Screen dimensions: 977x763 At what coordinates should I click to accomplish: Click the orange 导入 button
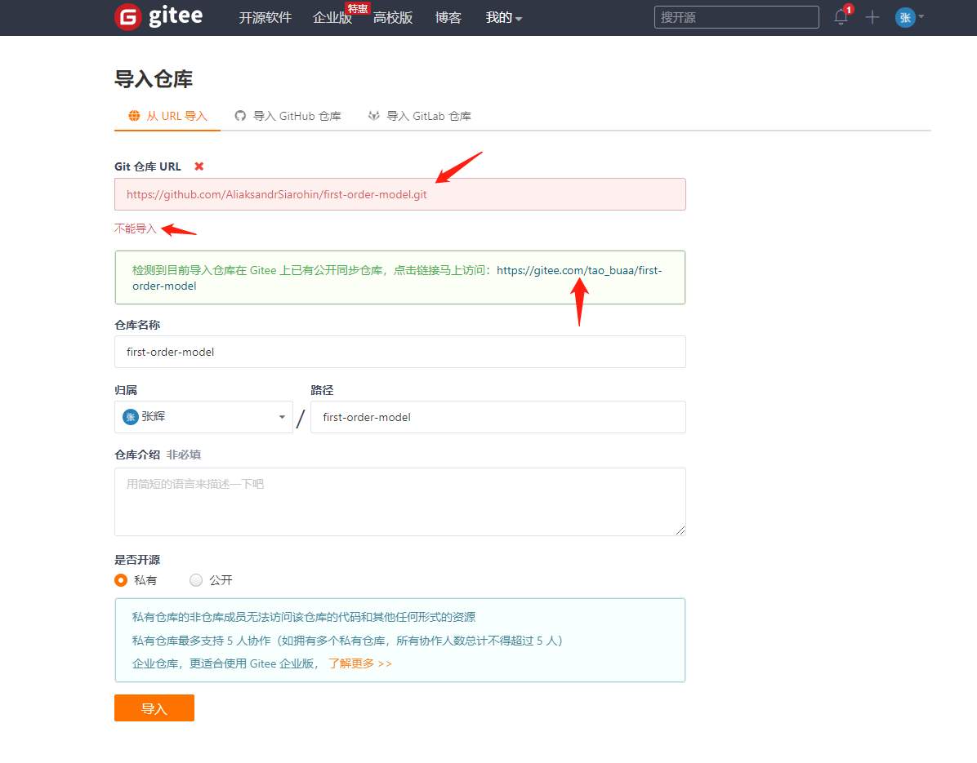pos(154,708)
